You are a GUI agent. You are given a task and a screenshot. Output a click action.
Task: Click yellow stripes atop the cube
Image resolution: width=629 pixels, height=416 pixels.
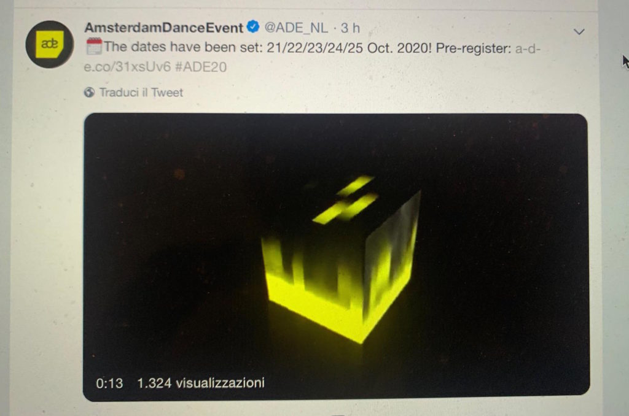346,199
